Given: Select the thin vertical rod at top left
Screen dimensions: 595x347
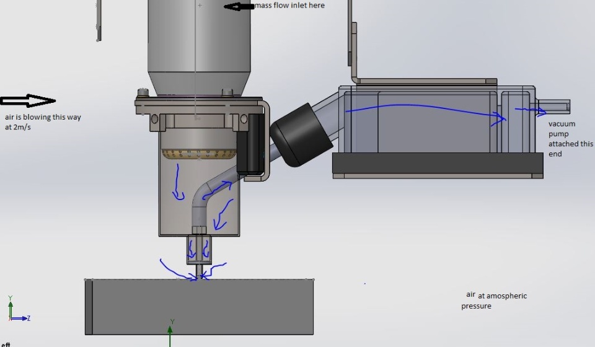Looking at the screenshot, I should [x=99, y=20].
